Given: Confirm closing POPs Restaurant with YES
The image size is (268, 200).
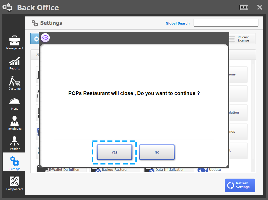Looking at the screenshot, I should coord(114,152).
